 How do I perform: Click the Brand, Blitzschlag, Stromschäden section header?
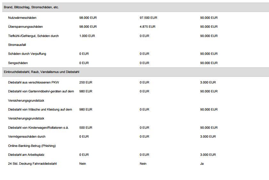pyautogui.click(x=136, y=7)
